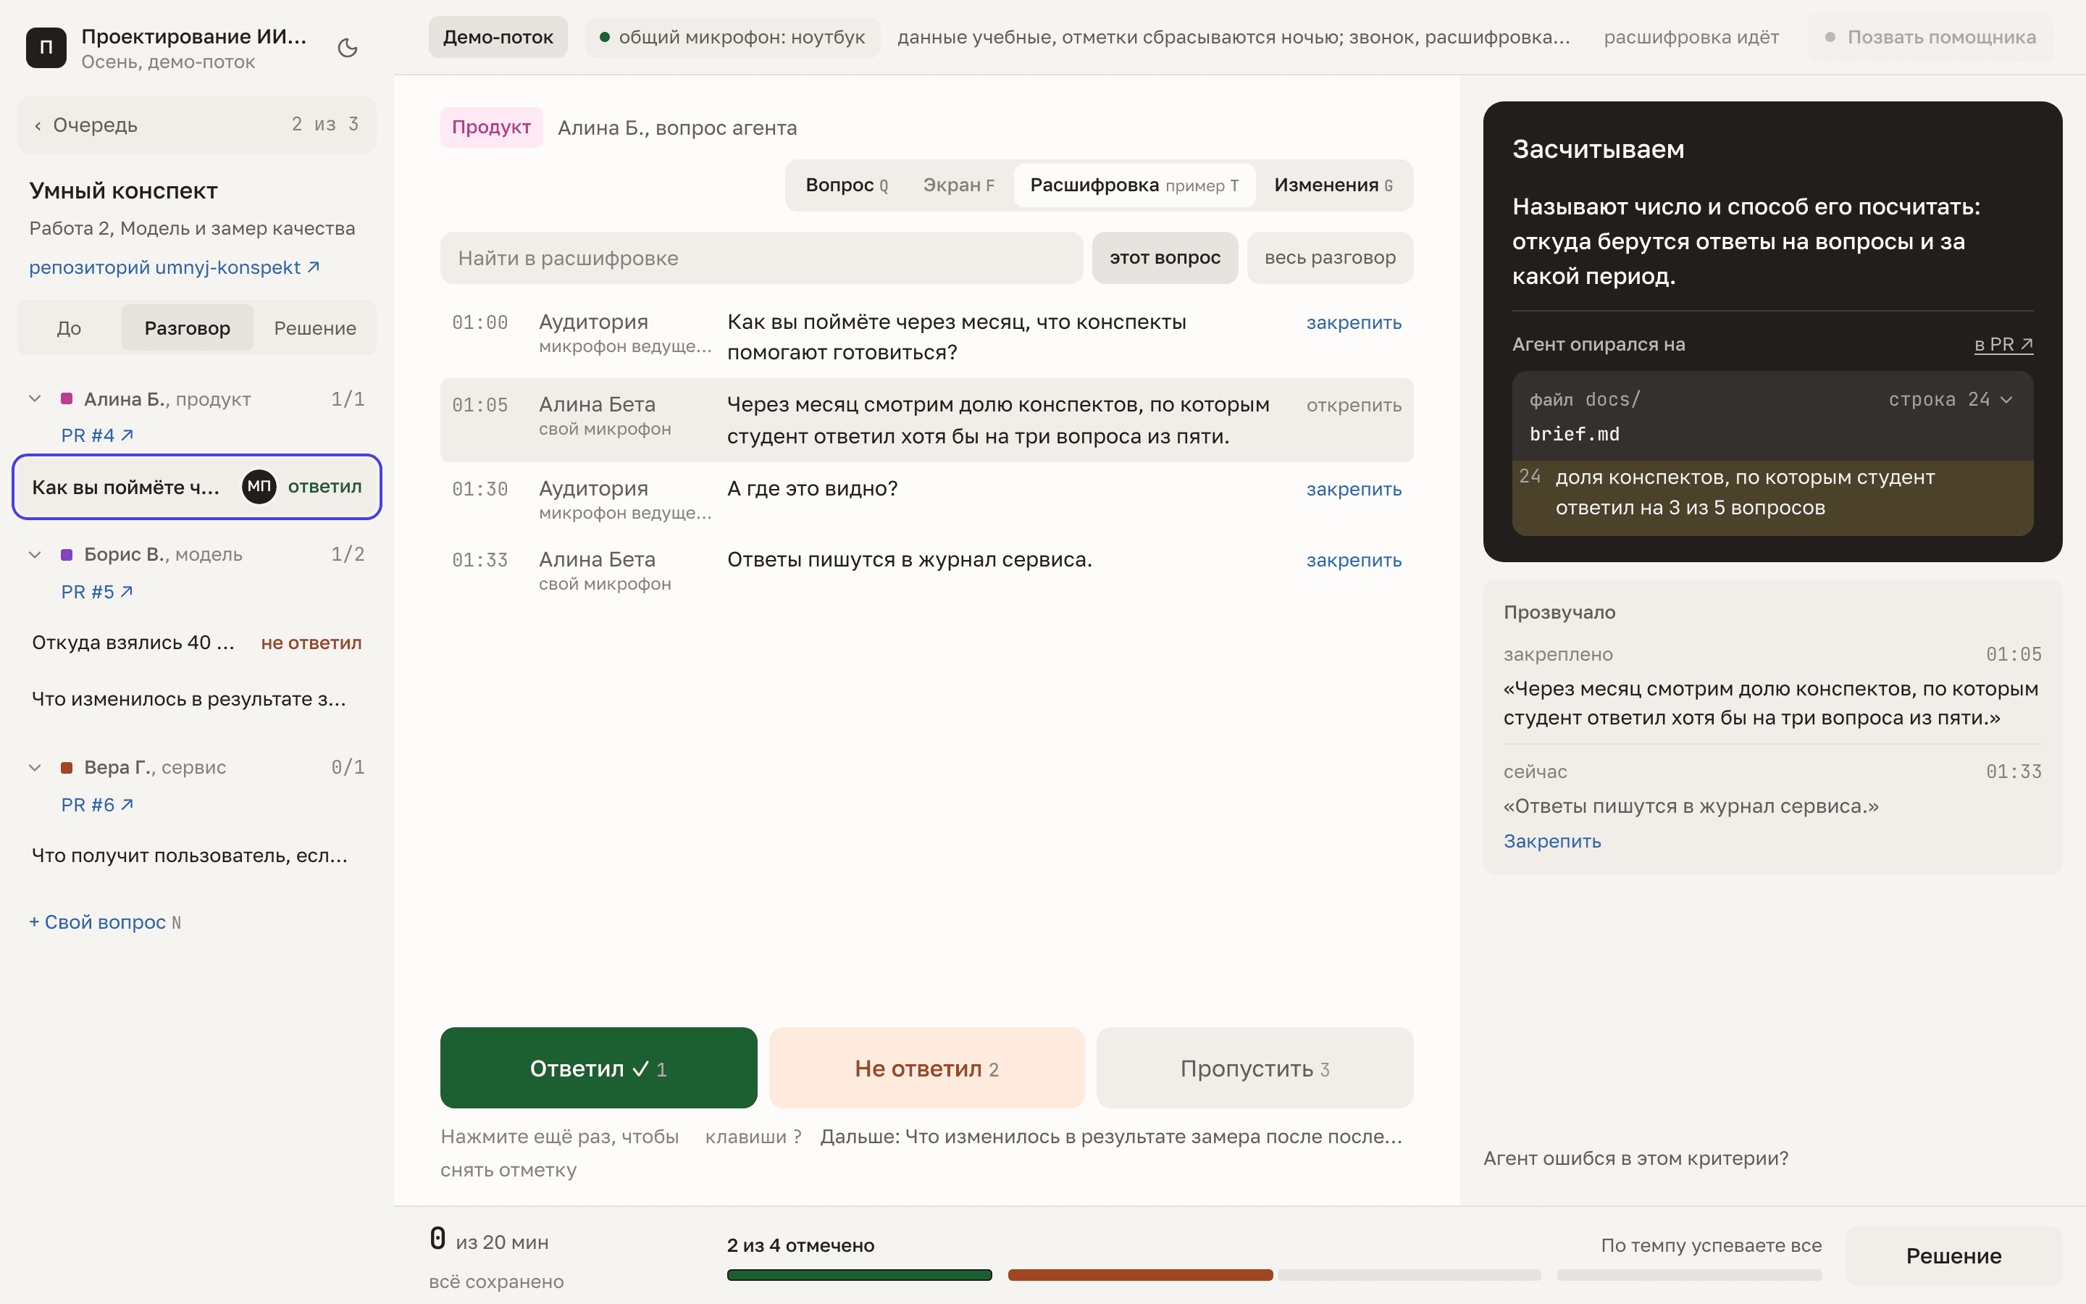Select the этот вопрос search scope
This screenshot has width=2086, height=1304.
tap(1165, 258)
